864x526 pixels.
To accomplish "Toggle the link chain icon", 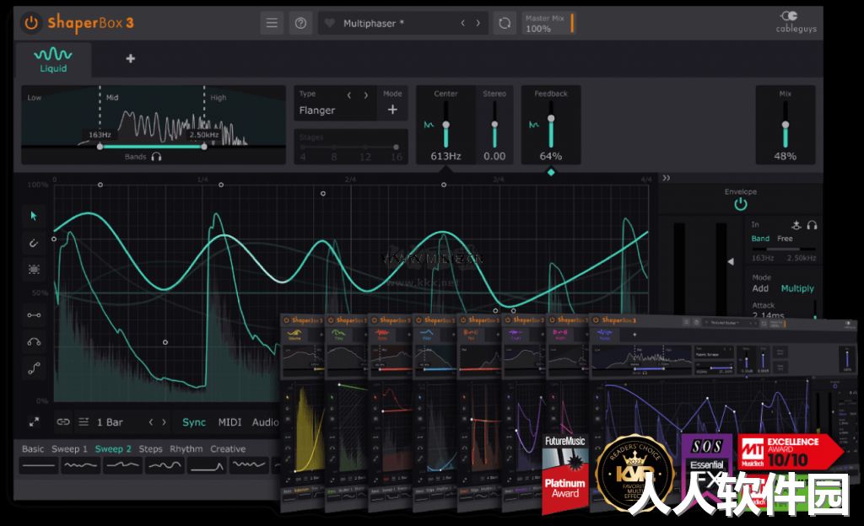I will (63, 422).
